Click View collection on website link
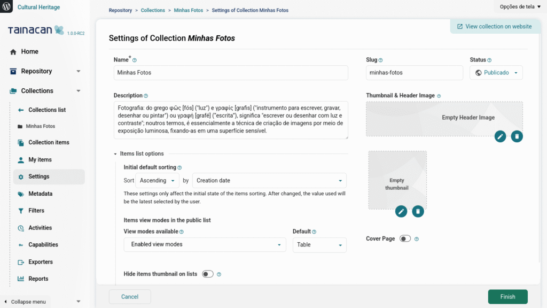This screenshot has height=308, width=547. pos(494,26)
